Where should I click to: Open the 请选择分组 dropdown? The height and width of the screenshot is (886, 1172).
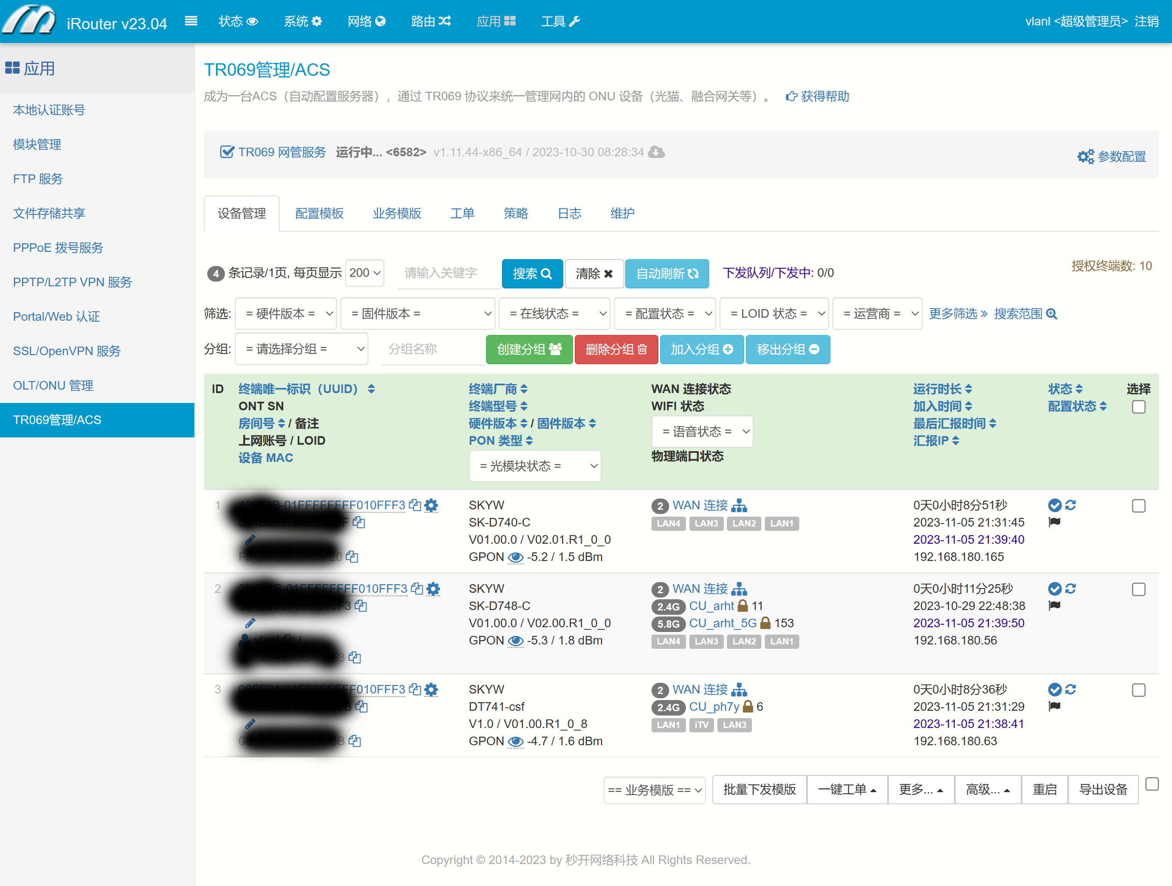click(302, 349)
